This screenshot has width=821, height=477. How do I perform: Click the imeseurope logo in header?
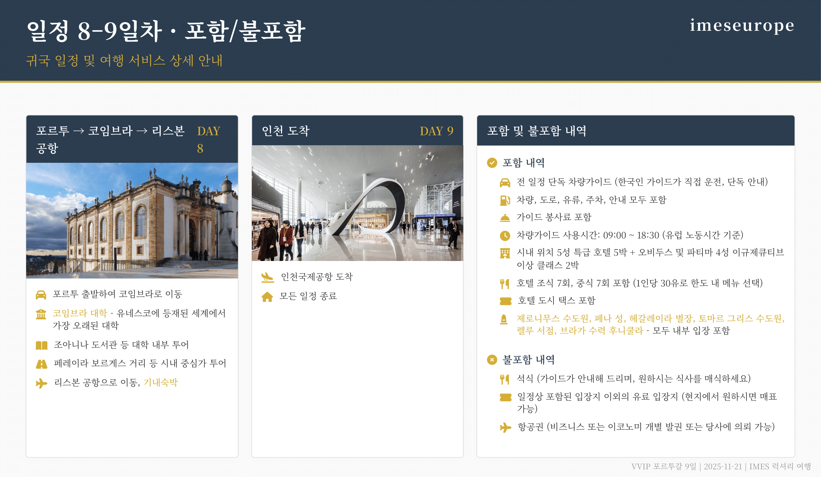click(x=742, y=26)
